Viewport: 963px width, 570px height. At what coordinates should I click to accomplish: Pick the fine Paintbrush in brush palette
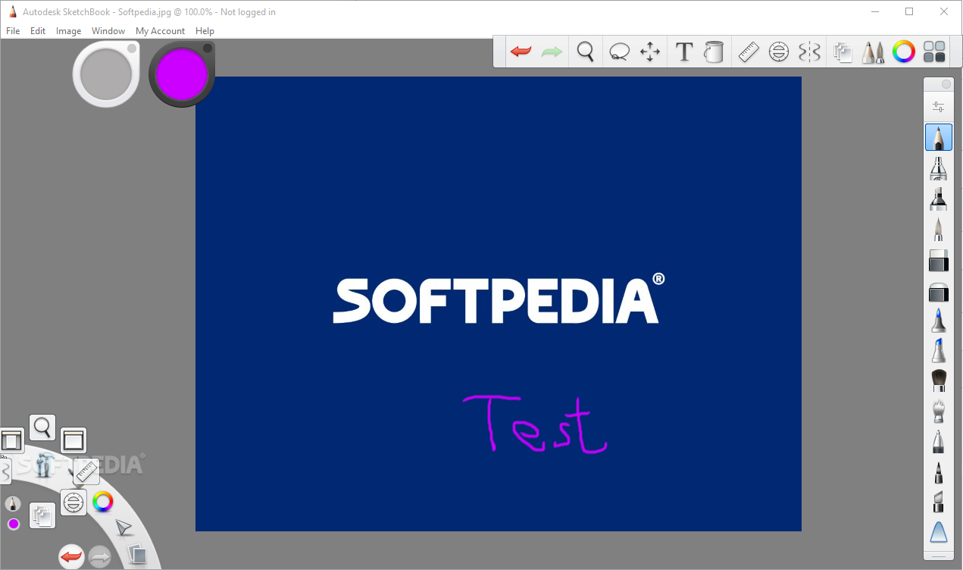tap(939, 230)
